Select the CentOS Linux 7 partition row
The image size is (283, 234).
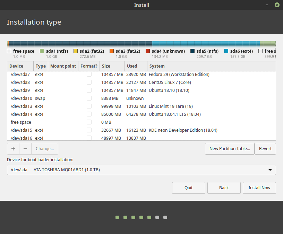[139, 82]
